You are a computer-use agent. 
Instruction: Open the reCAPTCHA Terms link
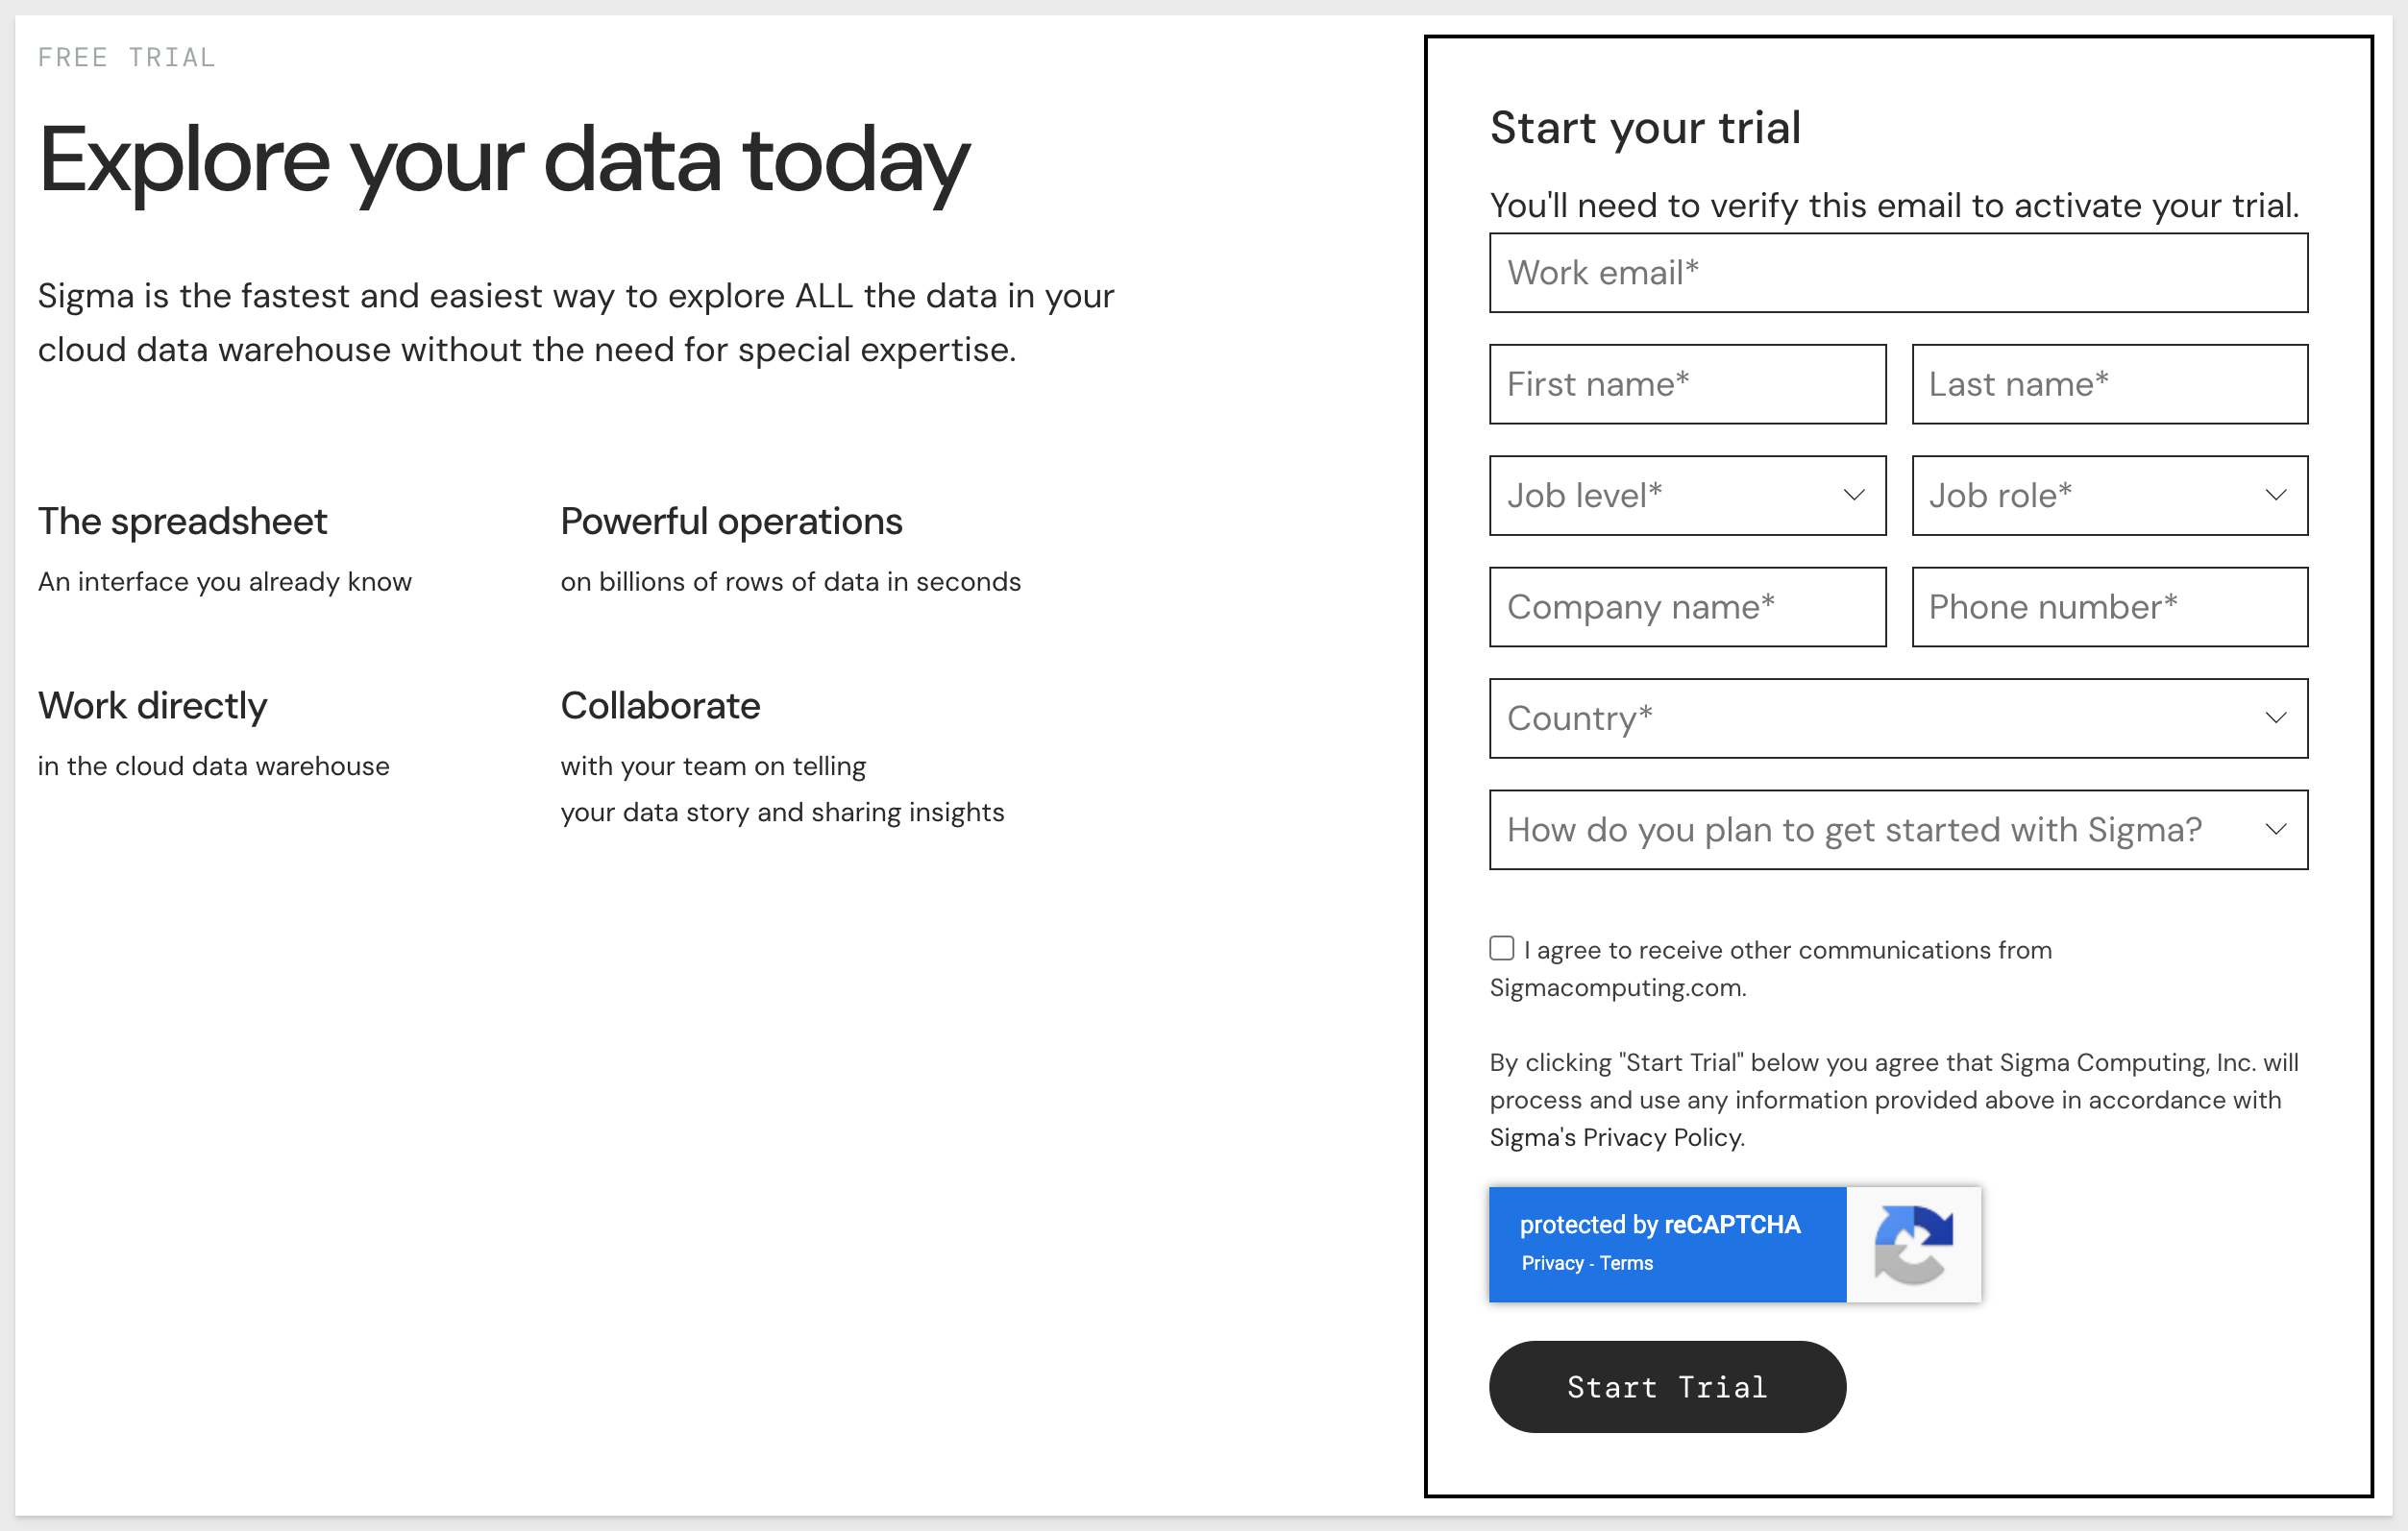tap(1626, 1263)
